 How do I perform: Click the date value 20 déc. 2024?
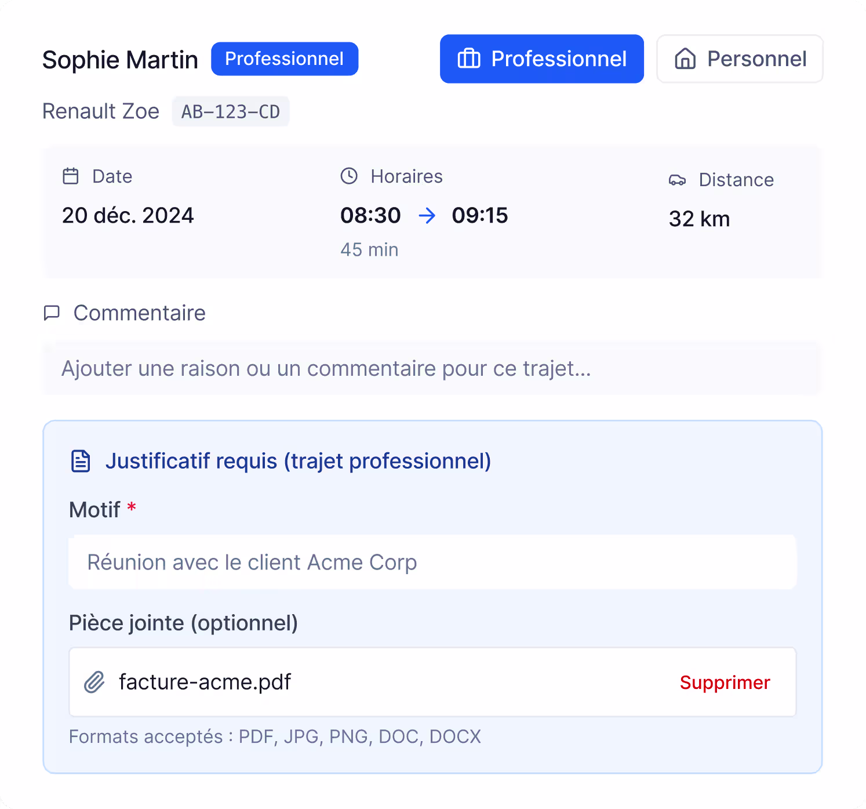click(128, 216)
